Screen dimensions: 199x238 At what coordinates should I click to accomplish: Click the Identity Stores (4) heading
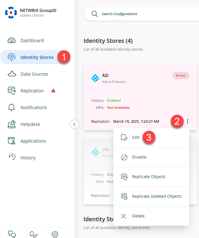tap(108, 41)
